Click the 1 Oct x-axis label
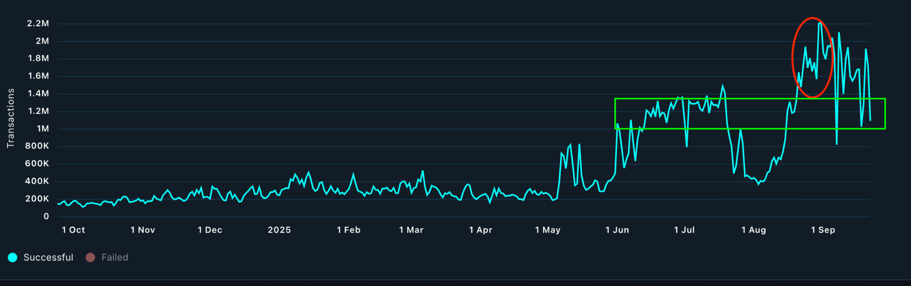The image size is (911, 286). [73, 230]
